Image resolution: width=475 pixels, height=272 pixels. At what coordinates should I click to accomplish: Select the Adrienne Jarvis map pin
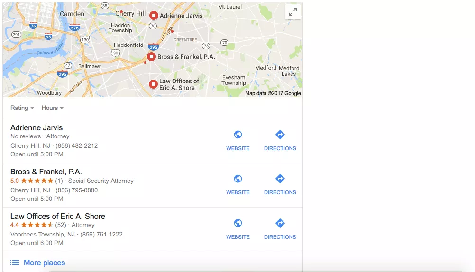(x=154, y=16)
